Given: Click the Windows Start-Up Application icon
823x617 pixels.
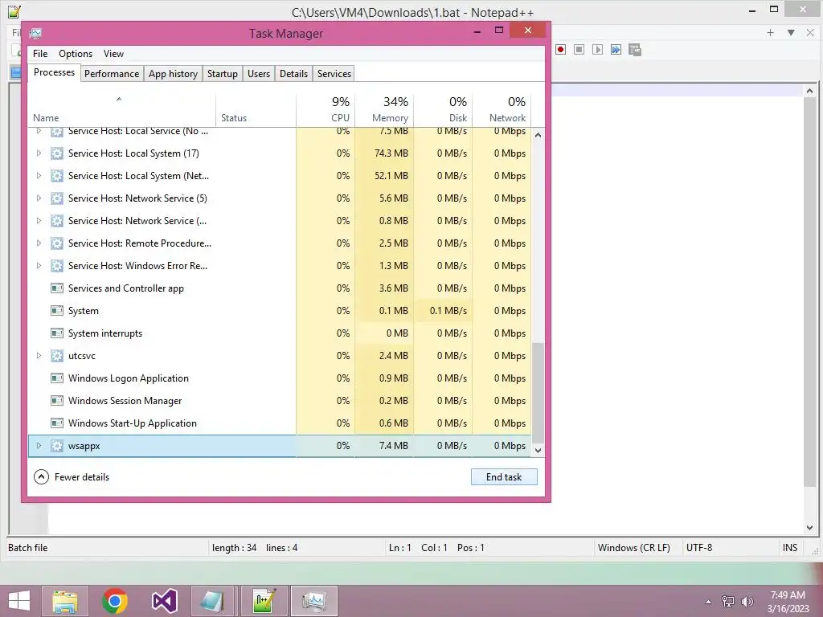Looking at the screenshot, I should (x=57, y=423).
